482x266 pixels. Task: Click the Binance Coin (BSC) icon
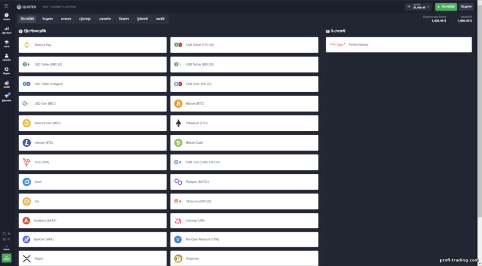pos(27,123)
